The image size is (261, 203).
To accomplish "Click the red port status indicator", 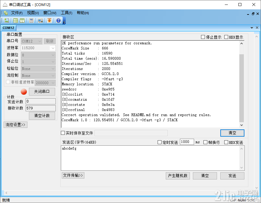I will point(24,92).
